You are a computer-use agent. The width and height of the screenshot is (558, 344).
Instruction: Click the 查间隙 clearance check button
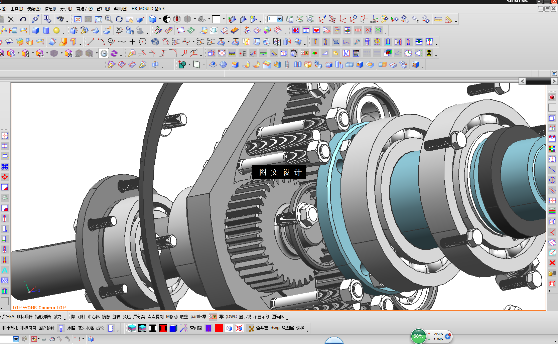click(x=196, y=328)
